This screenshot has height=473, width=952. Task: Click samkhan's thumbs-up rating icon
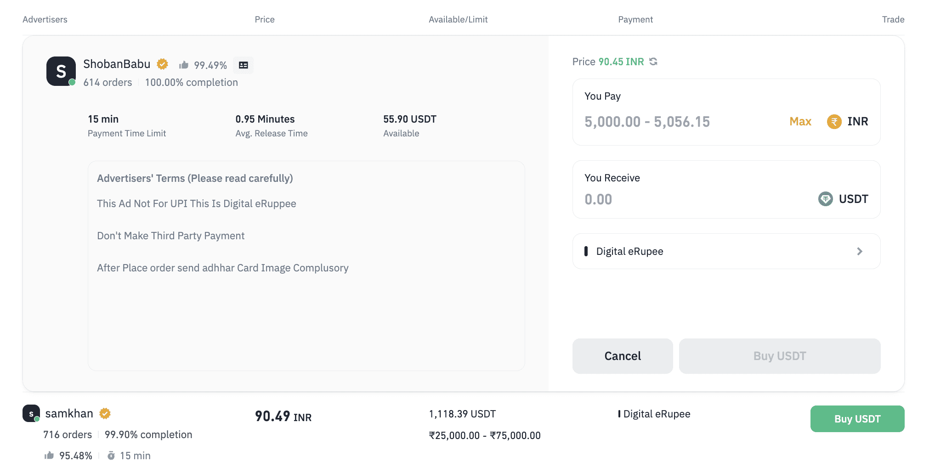pyautogui.click(x=49, y=456)
